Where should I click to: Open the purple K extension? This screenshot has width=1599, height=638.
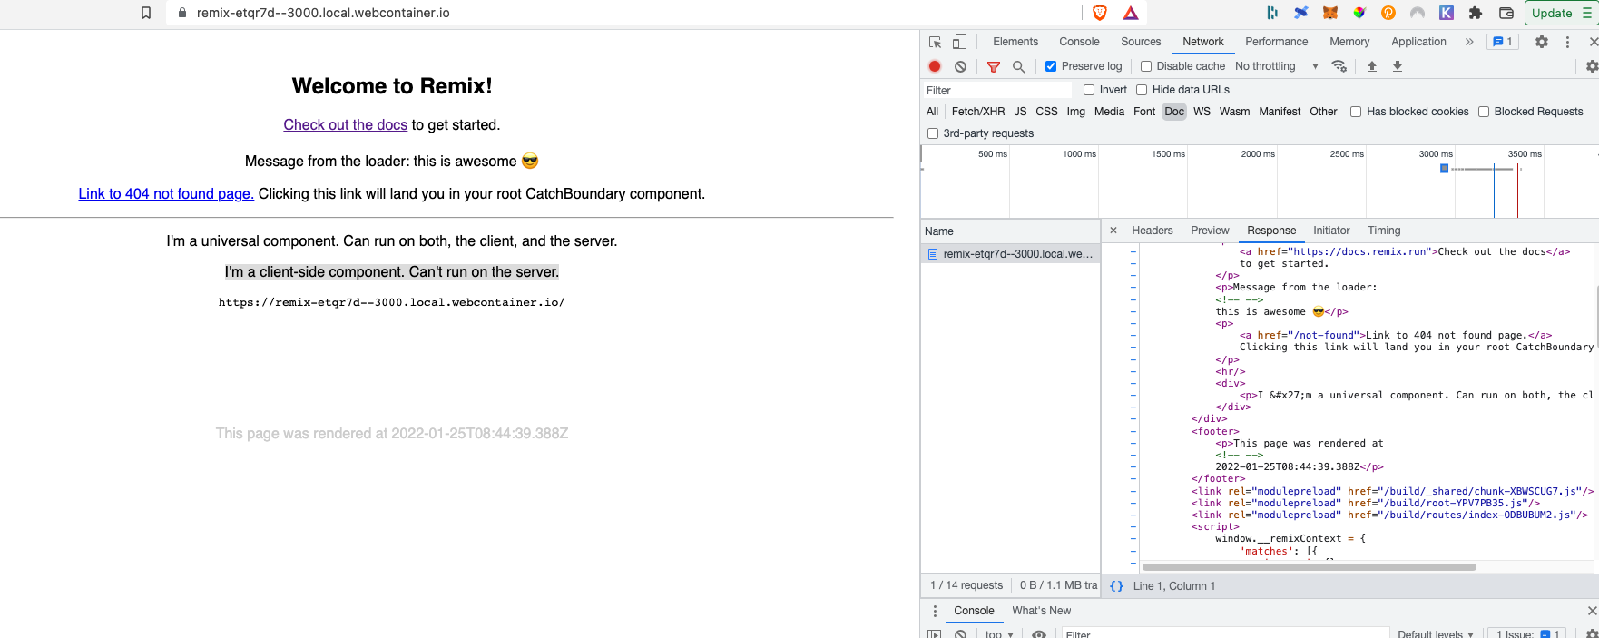pos(1447,13)
